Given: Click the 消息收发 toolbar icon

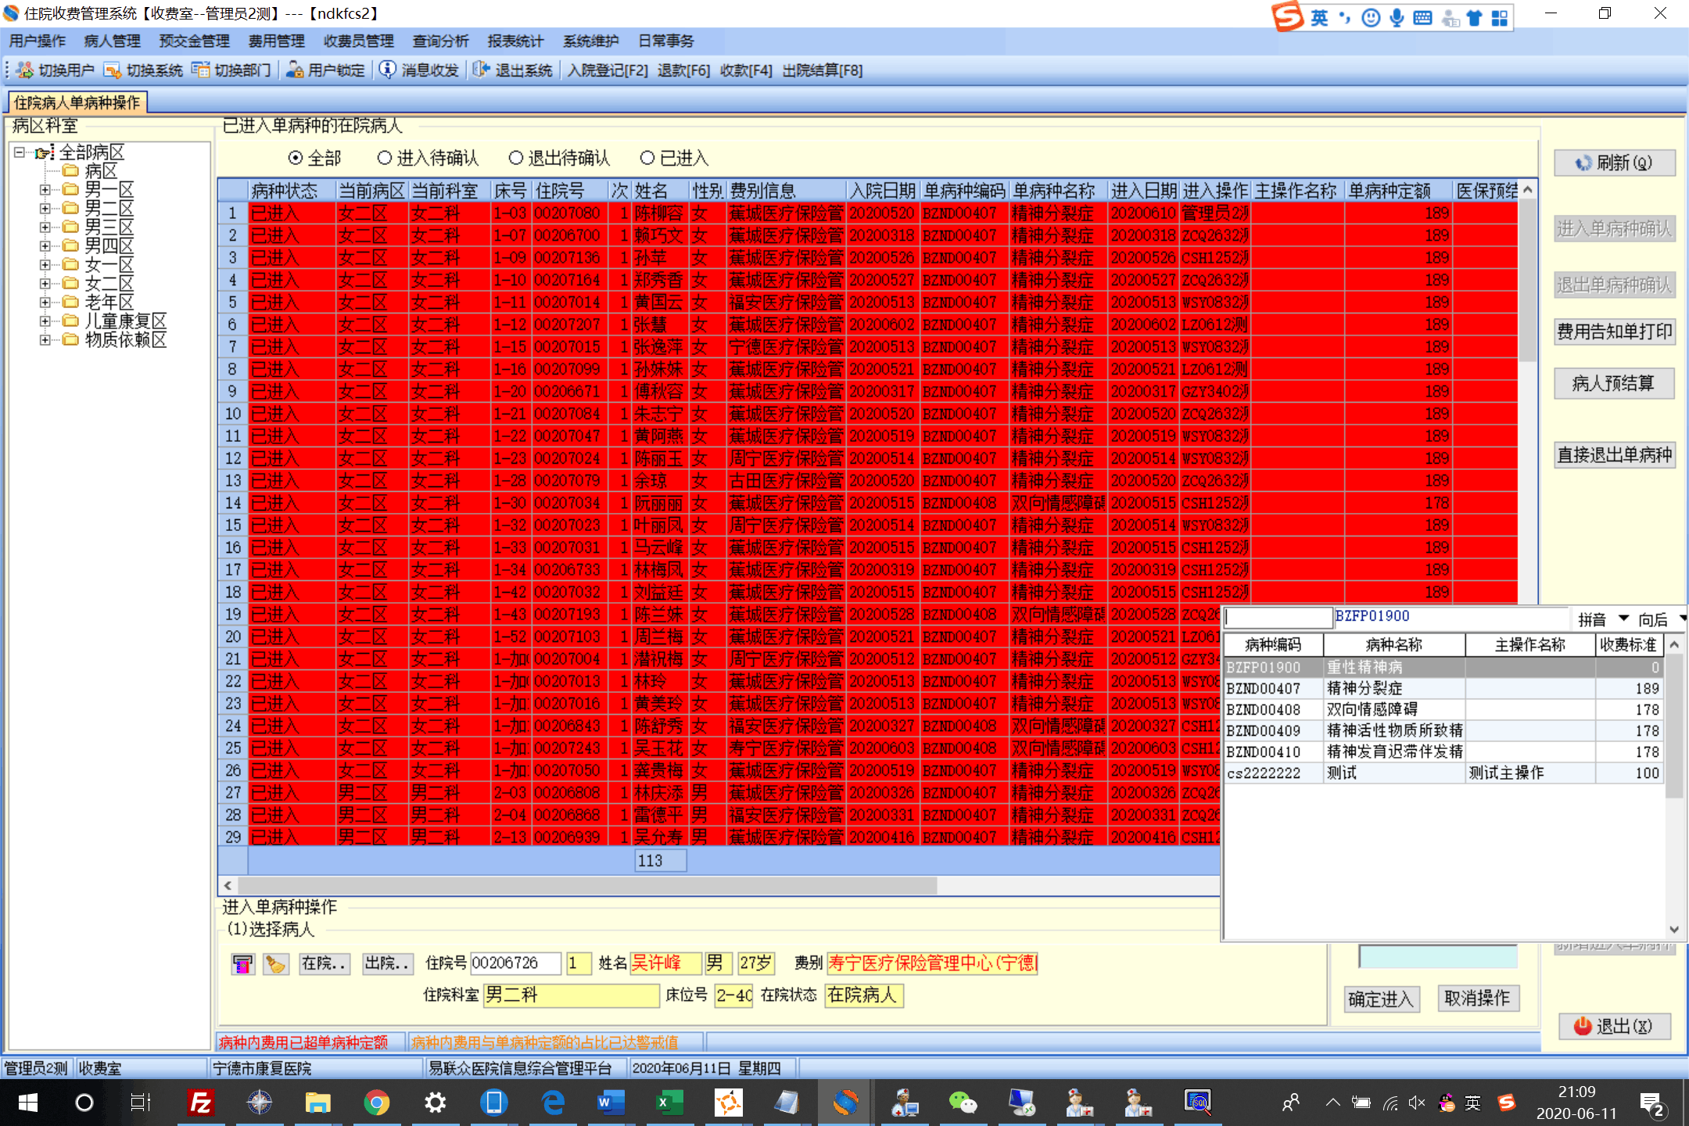Looking at the screenshot, I should [388, 70].
